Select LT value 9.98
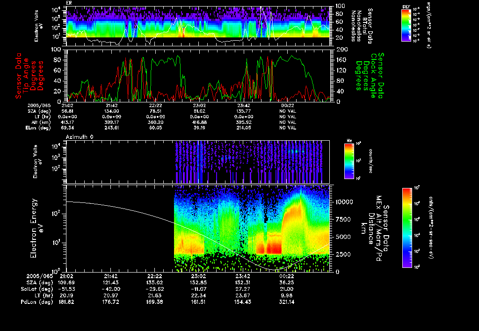Viewport: 479px width, 331px height. point(287,295)
